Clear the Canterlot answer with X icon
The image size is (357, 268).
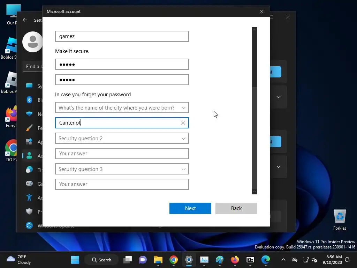(x=183, y=123)
